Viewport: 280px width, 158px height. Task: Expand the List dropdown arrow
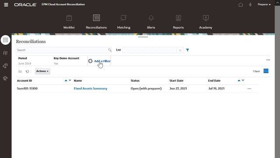point(180,50)
